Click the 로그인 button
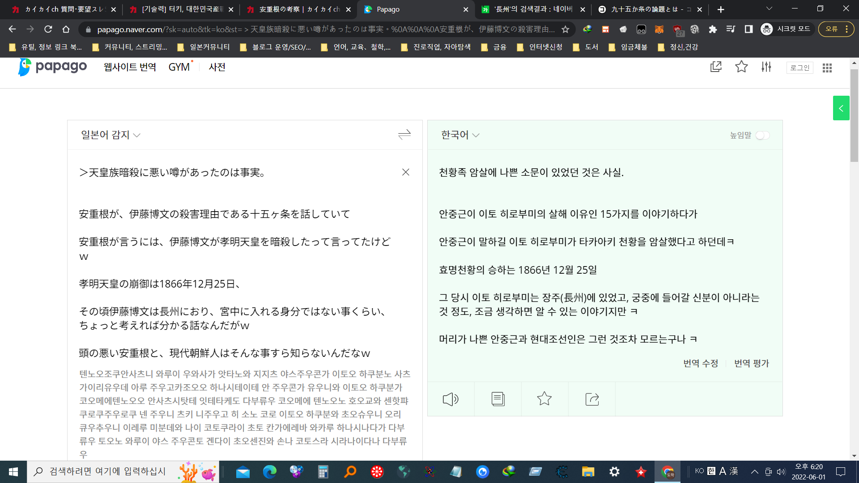Viewport: 859px width, 483px height. 799,68
